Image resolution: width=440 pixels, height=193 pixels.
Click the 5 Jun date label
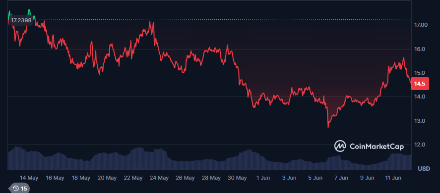tap(315, 178)
